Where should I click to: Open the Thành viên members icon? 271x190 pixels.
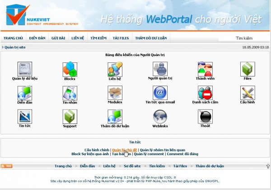[205, 69]
